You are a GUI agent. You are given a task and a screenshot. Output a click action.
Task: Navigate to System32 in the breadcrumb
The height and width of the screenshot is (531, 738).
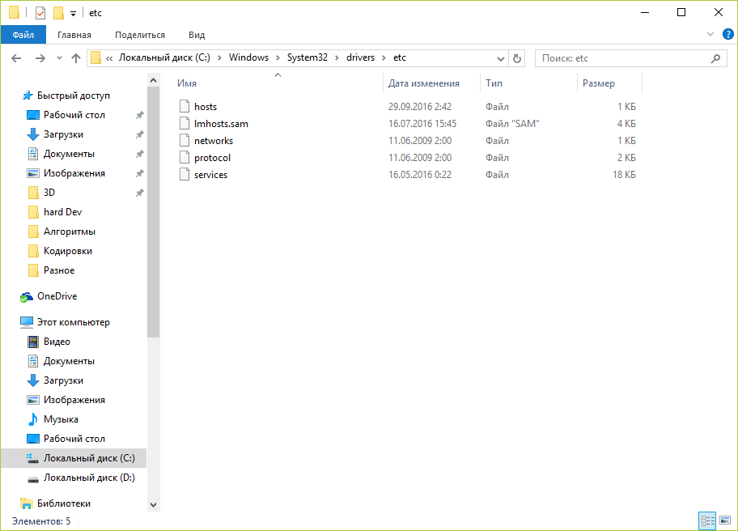click(304, 58)
